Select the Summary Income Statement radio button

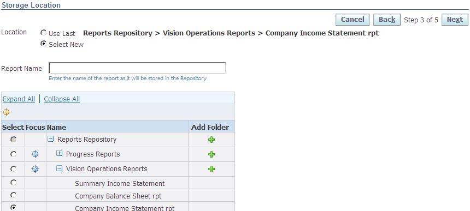(x=13, y=183)
